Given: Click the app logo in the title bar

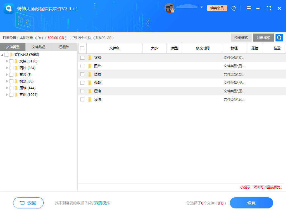Looking at the screenshot, I should [9, 8].
